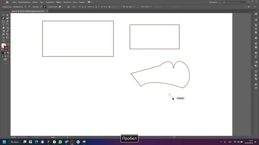
Task: Select the Rectangle tool
Action: 3,21
